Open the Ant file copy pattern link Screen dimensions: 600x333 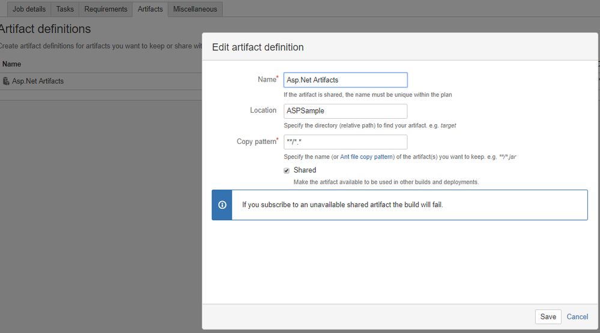click(366, 157)
